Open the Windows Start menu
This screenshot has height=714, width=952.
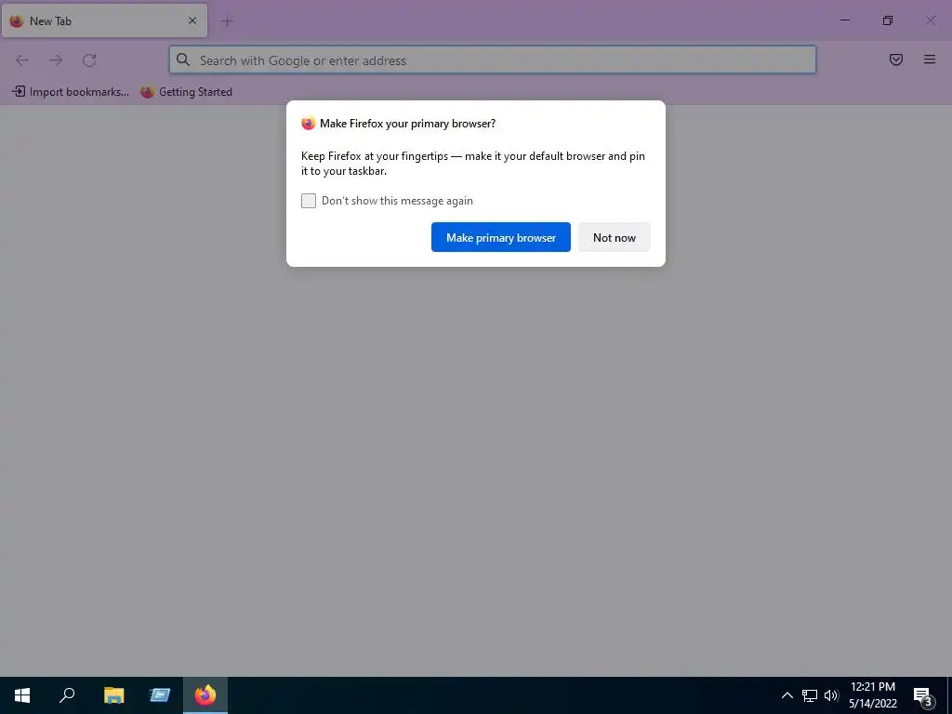point(22,695)
